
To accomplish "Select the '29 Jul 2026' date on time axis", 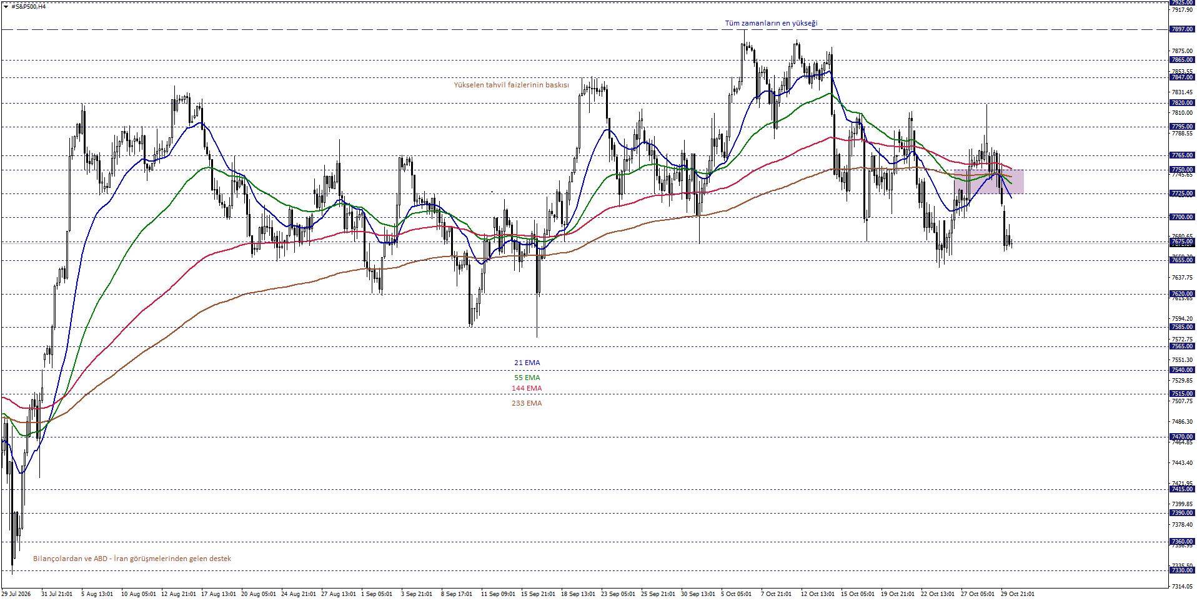I will point(16,594).
